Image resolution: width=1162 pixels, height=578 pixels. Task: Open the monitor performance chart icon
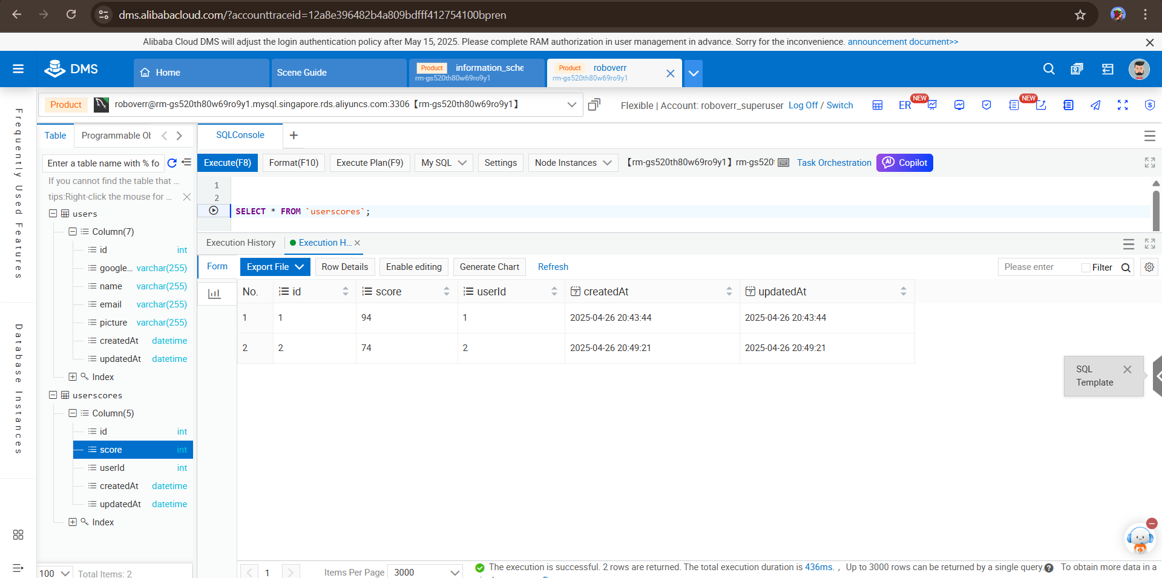point(959,105)
